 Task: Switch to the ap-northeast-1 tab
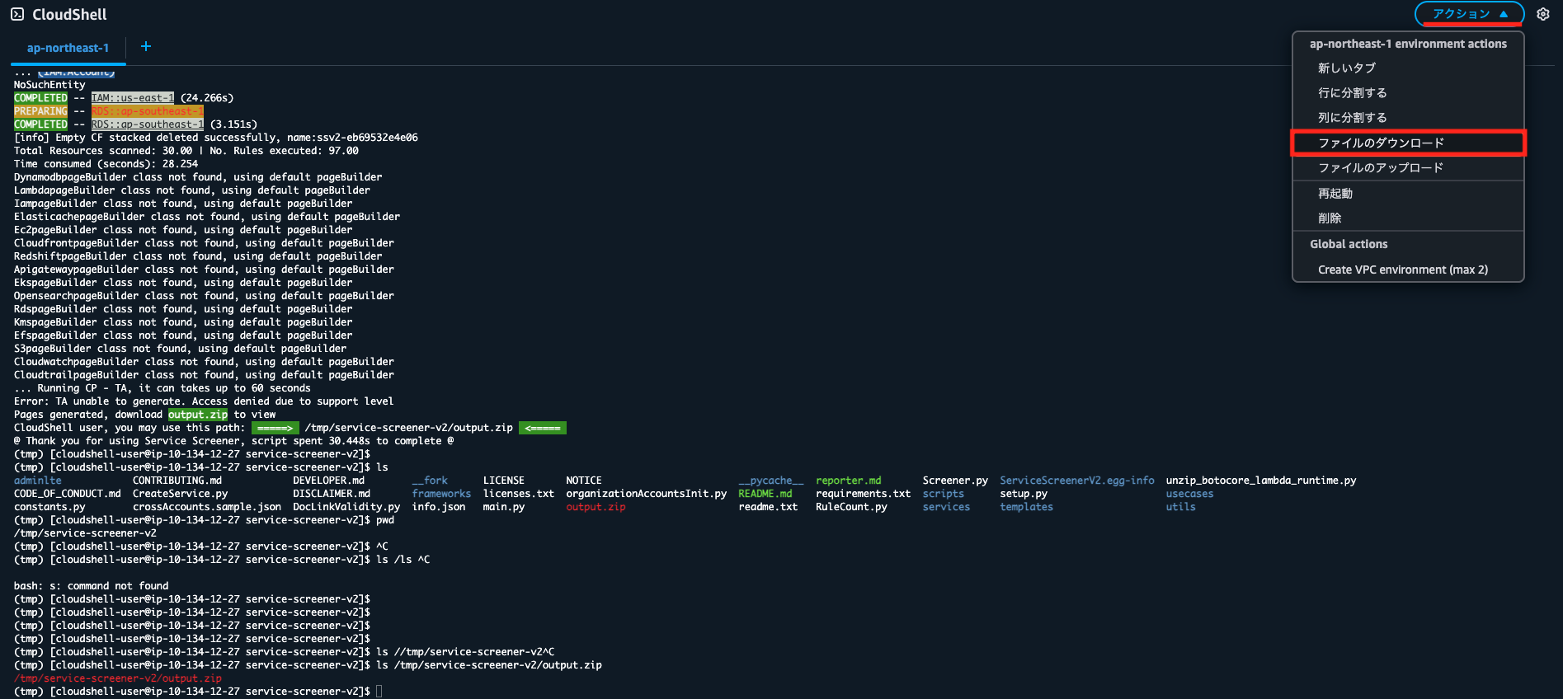(68, 49)
